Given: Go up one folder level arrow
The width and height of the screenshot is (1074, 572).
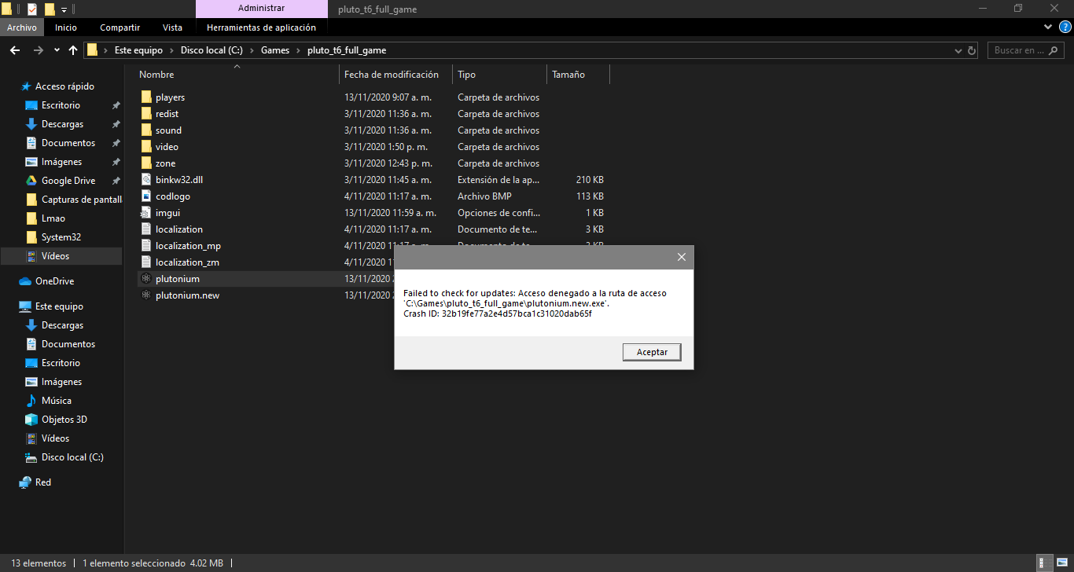Looking at the screenshot, I should point(73,50).
